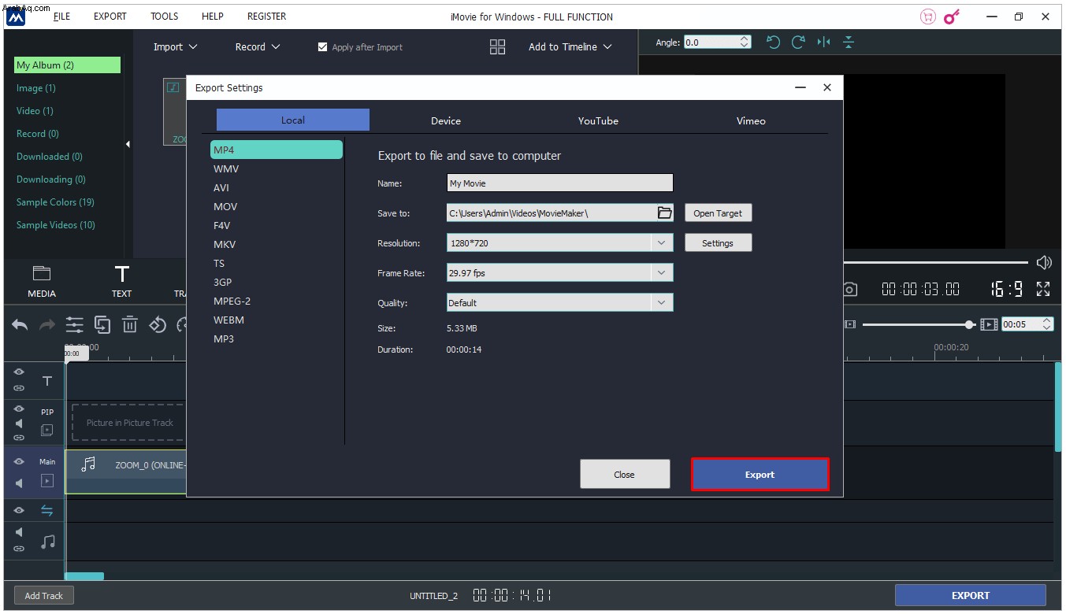This screenshot has height=614, width=1066.
Task: Click the duplicate clip icon
Action: coord(102,324)
